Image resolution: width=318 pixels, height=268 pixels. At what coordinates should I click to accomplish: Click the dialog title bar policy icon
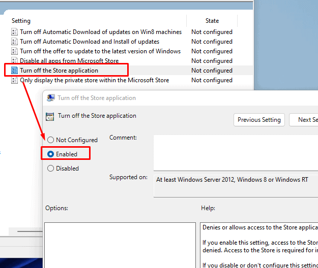click(x=51, y=98)
